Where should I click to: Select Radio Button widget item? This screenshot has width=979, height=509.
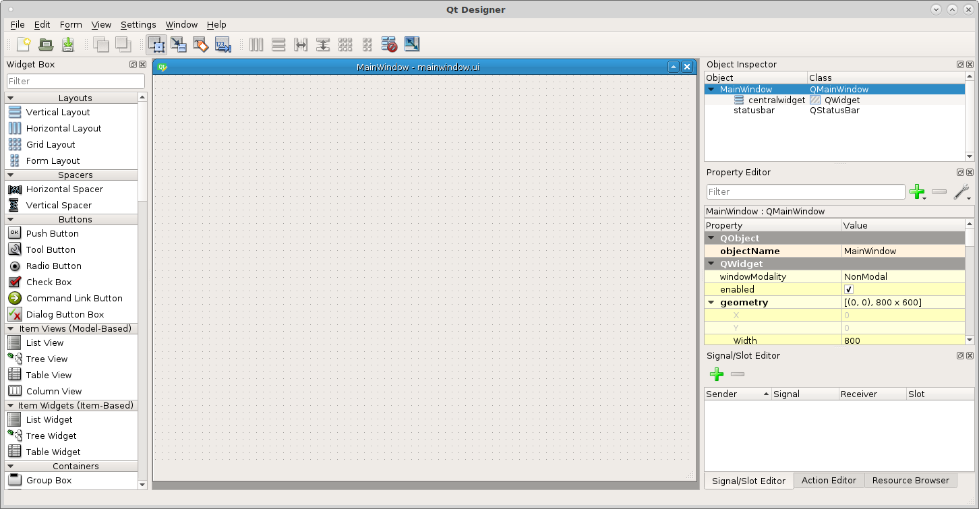tap(71, 266)
